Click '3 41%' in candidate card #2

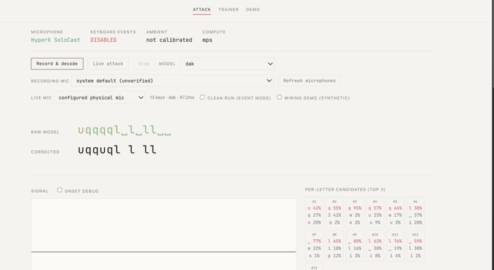click(x=335, y=215)
